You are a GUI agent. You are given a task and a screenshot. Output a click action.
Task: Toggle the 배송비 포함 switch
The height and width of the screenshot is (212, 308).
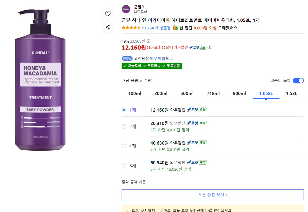(x=298, y=80)
